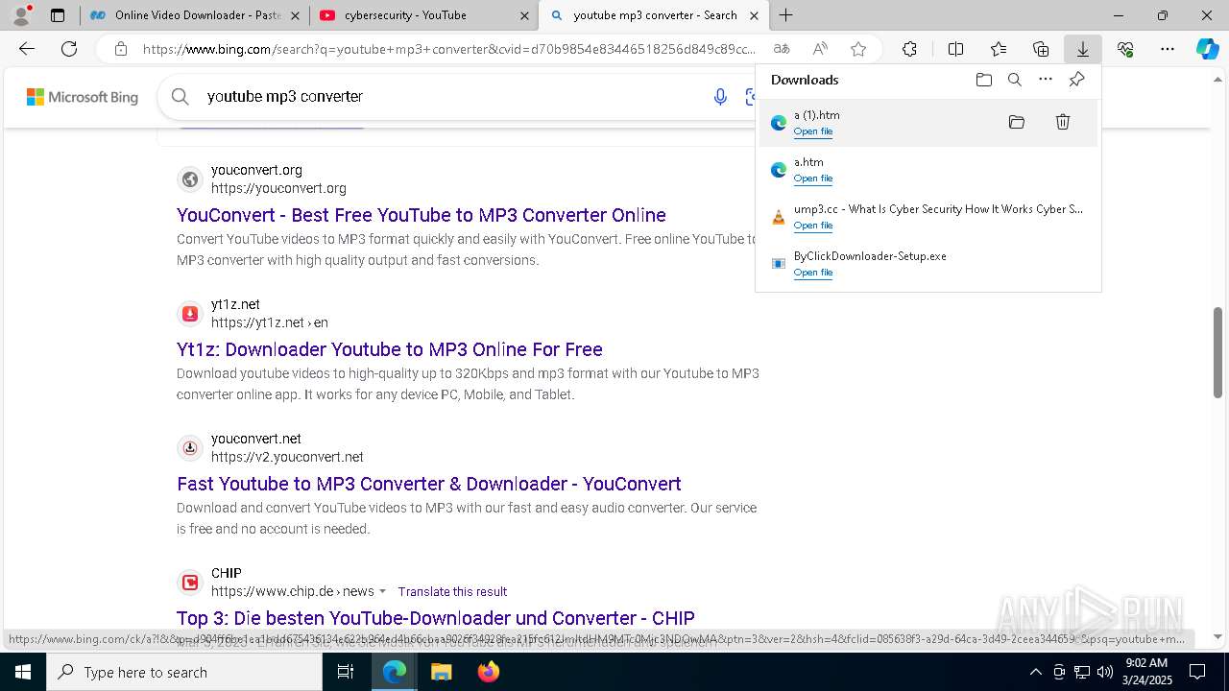Click the Windows Start button

pyautogui.click(x=23, y=672)
